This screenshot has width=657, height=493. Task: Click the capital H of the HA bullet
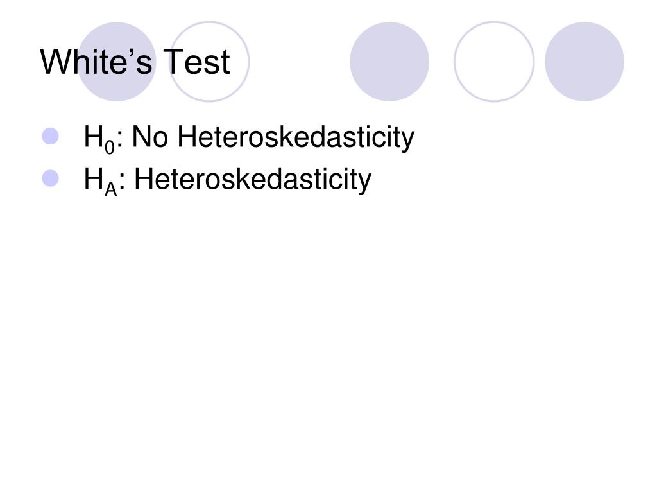click(x=94, y=178)
